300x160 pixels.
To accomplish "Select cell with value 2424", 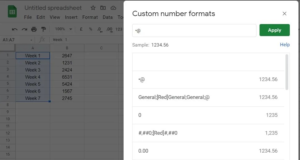I will coord(67,70).
